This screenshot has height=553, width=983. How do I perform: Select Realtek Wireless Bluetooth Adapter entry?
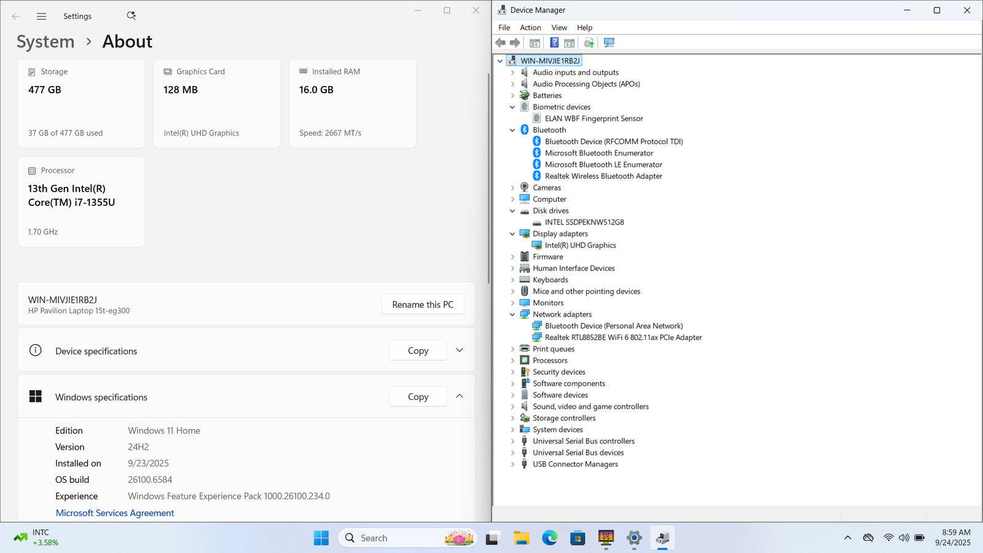pyautogui.click(x=603, y=176)
